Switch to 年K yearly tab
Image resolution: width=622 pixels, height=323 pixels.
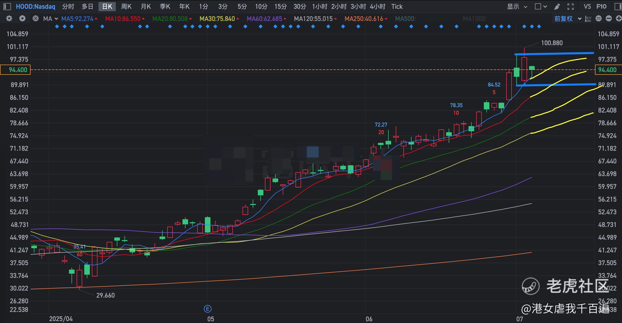coord(184,7)
